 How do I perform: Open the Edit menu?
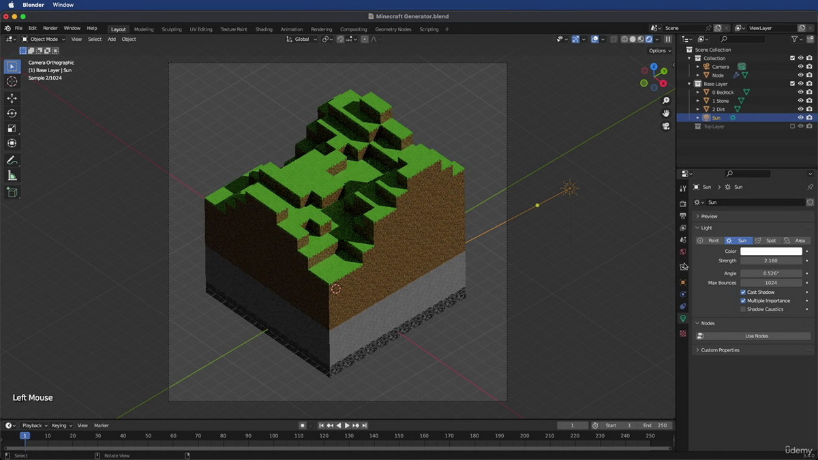(x=32, y=29)
